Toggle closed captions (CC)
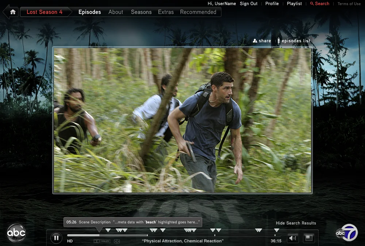The width and height of the screenshot is (365, 246). [x=117, y=241]
